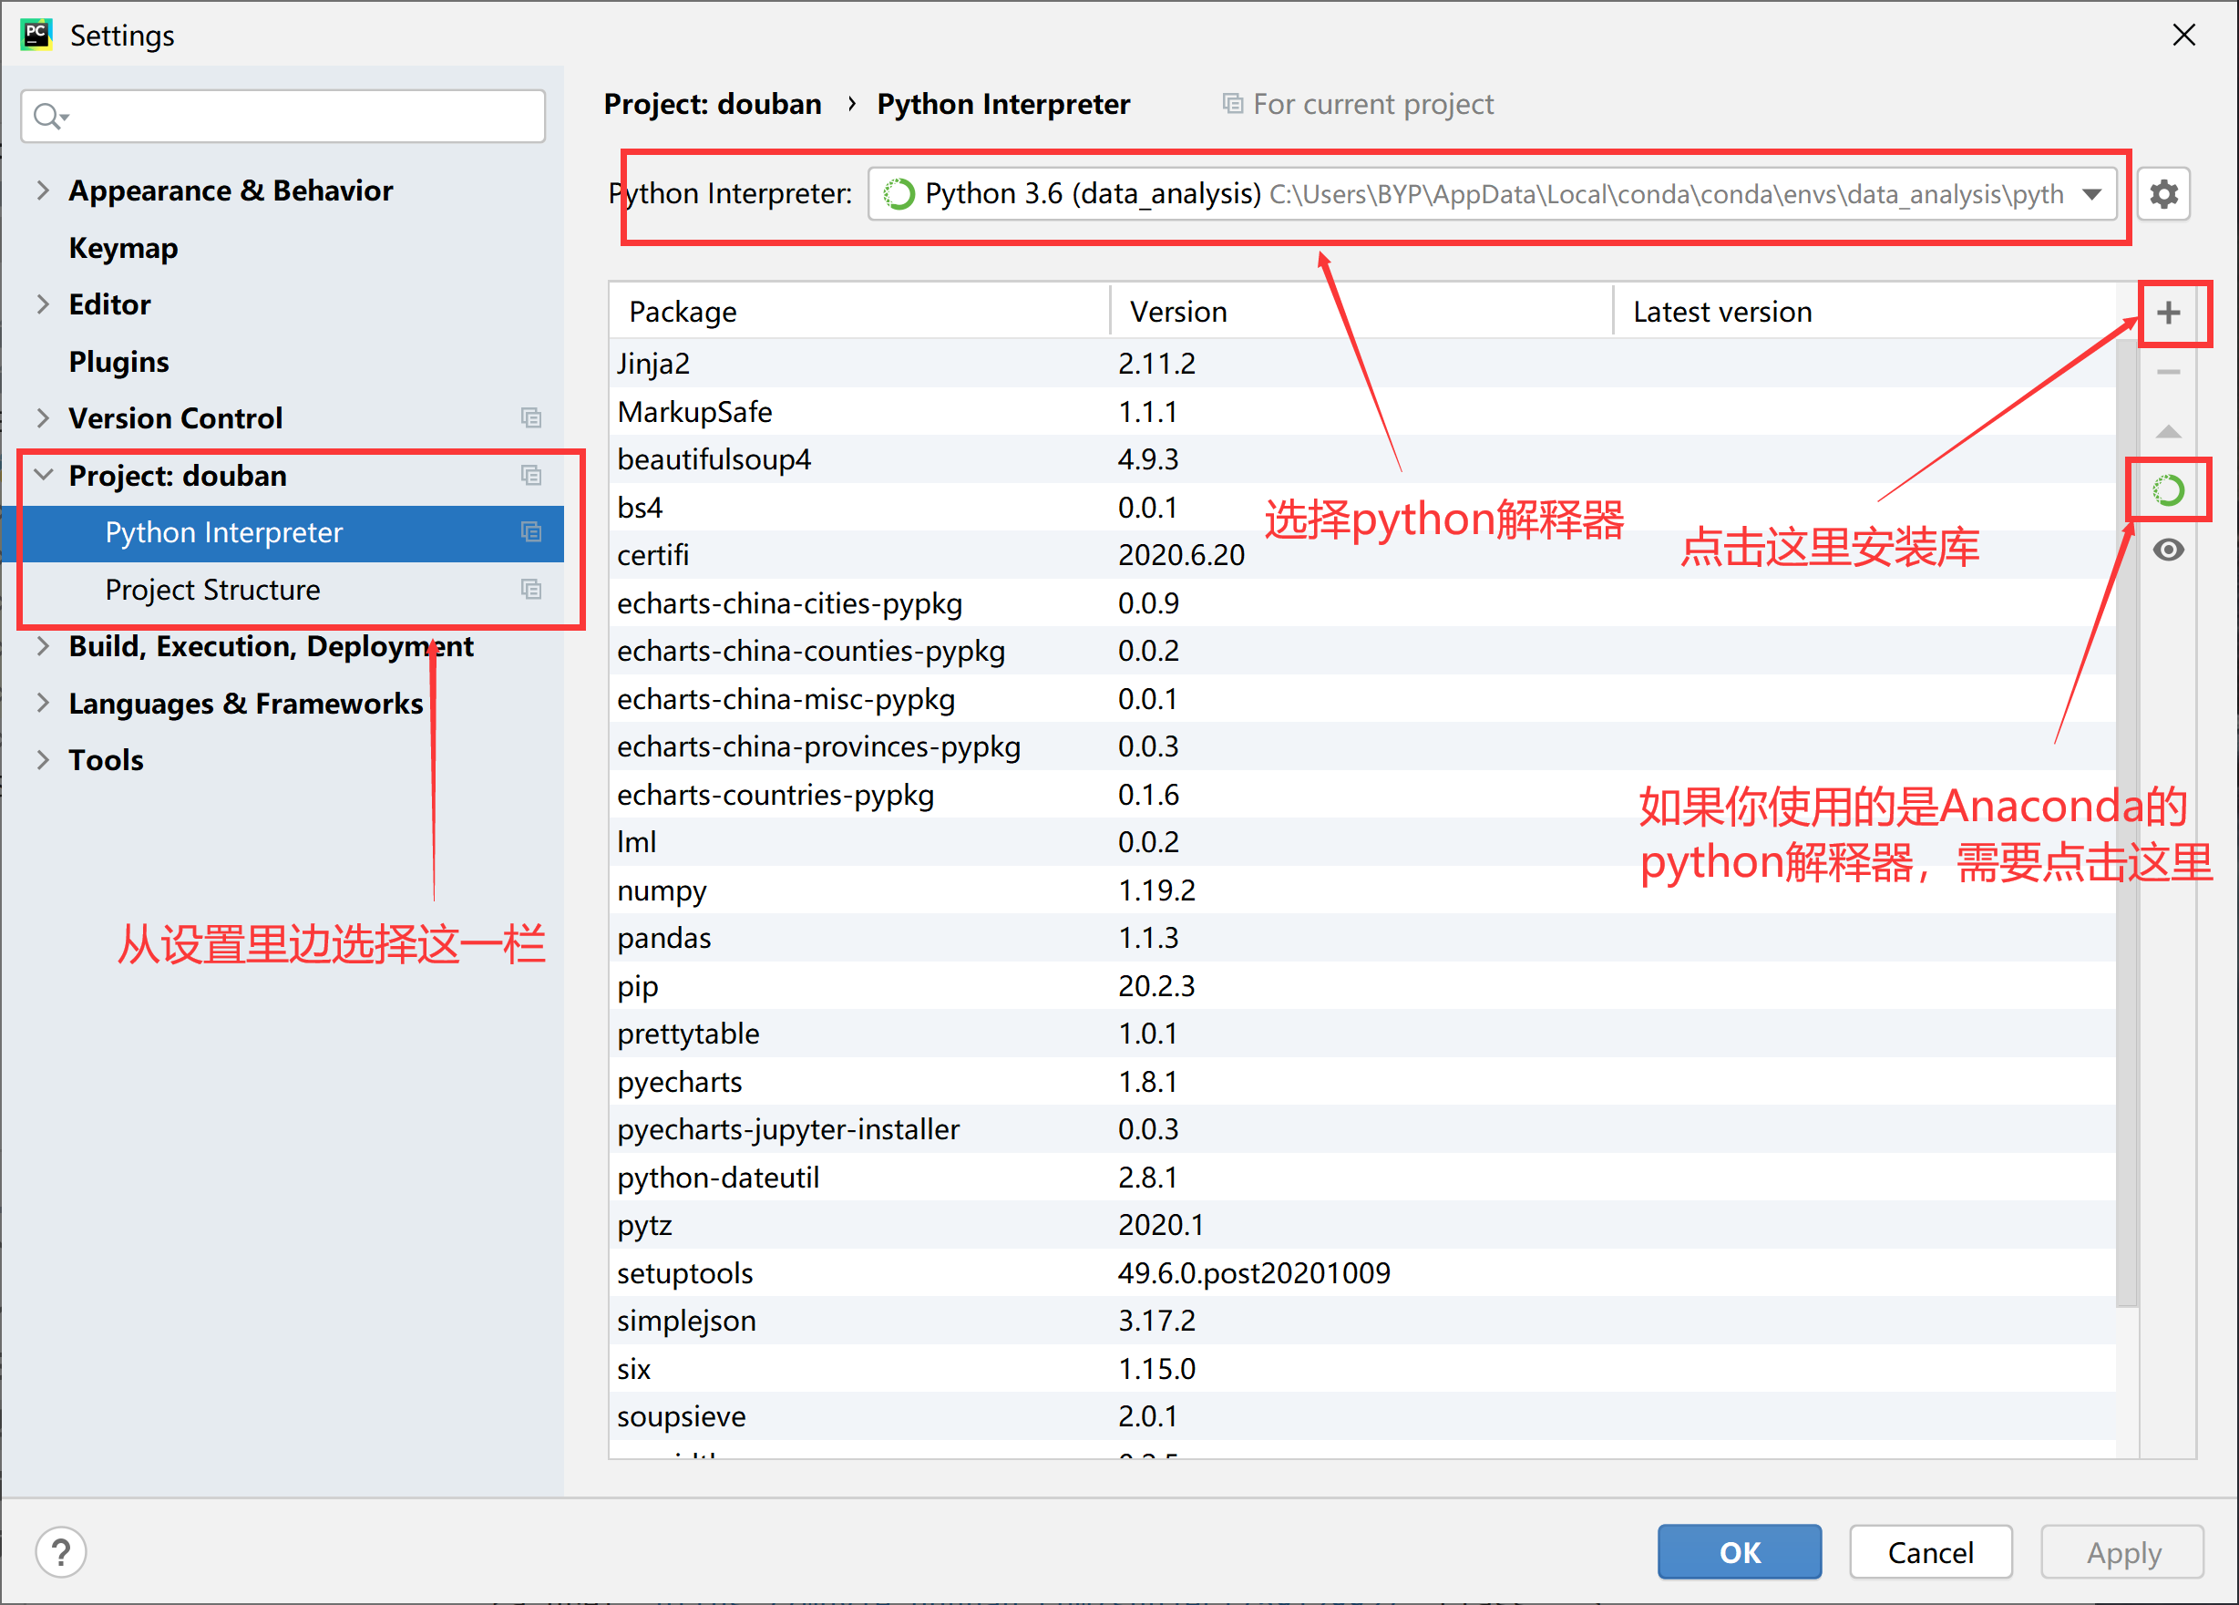This screenshot has height=1605, width=2239.
Task: Open the Keymap settings page
Action: [123, 248]
